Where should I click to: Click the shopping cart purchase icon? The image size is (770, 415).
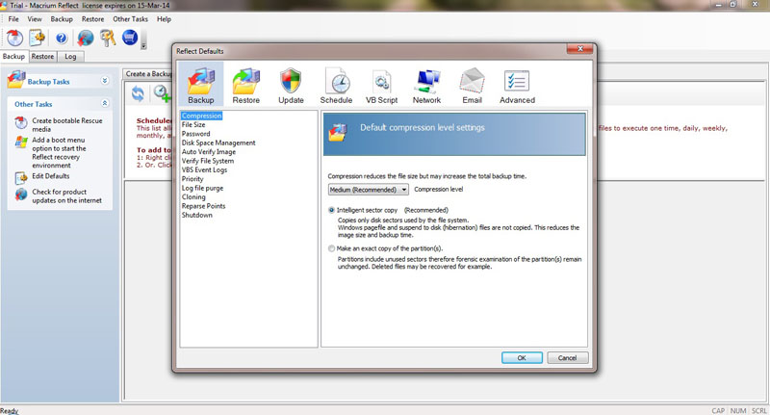[x=130, y=38]
